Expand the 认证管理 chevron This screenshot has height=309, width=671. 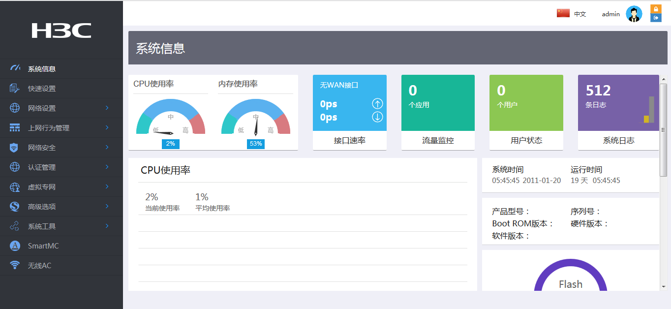107,167
